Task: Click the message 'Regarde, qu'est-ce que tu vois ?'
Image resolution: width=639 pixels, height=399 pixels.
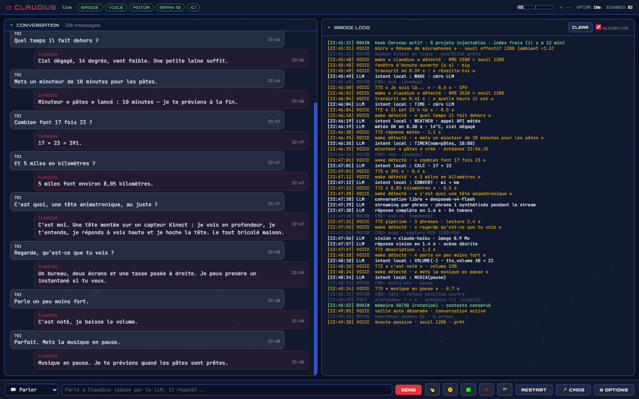Action: tap(147, 250)
